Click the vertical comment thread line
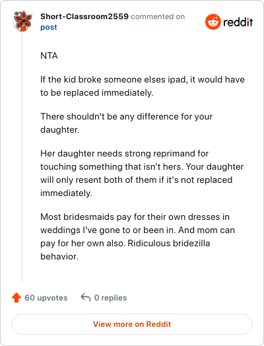264x346 pixels. click(22, 156)
